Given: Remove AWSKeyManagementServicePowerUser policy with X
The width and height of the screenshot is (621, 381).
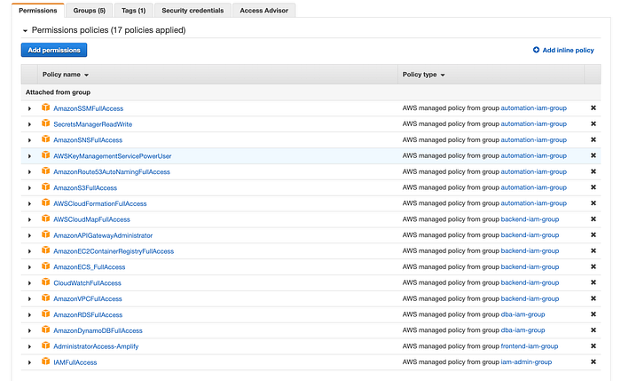Looking at the screenshot, I should [x=593, y=155].
